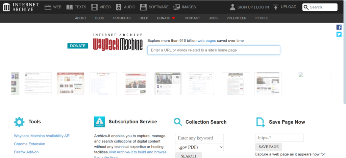This screenshot has width=346, height=158.
Task: Click the user avatar icon
Action: (x=232, y=7)
